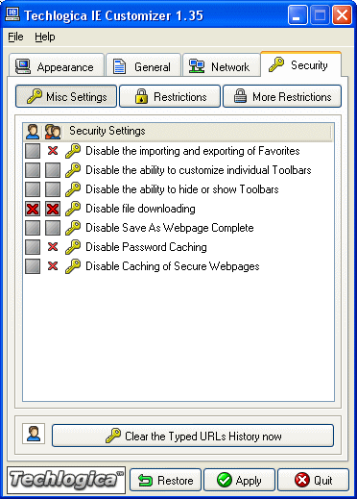Uncheck current-user Disable file downloading box
357x499 pixels.
(33, 209)
